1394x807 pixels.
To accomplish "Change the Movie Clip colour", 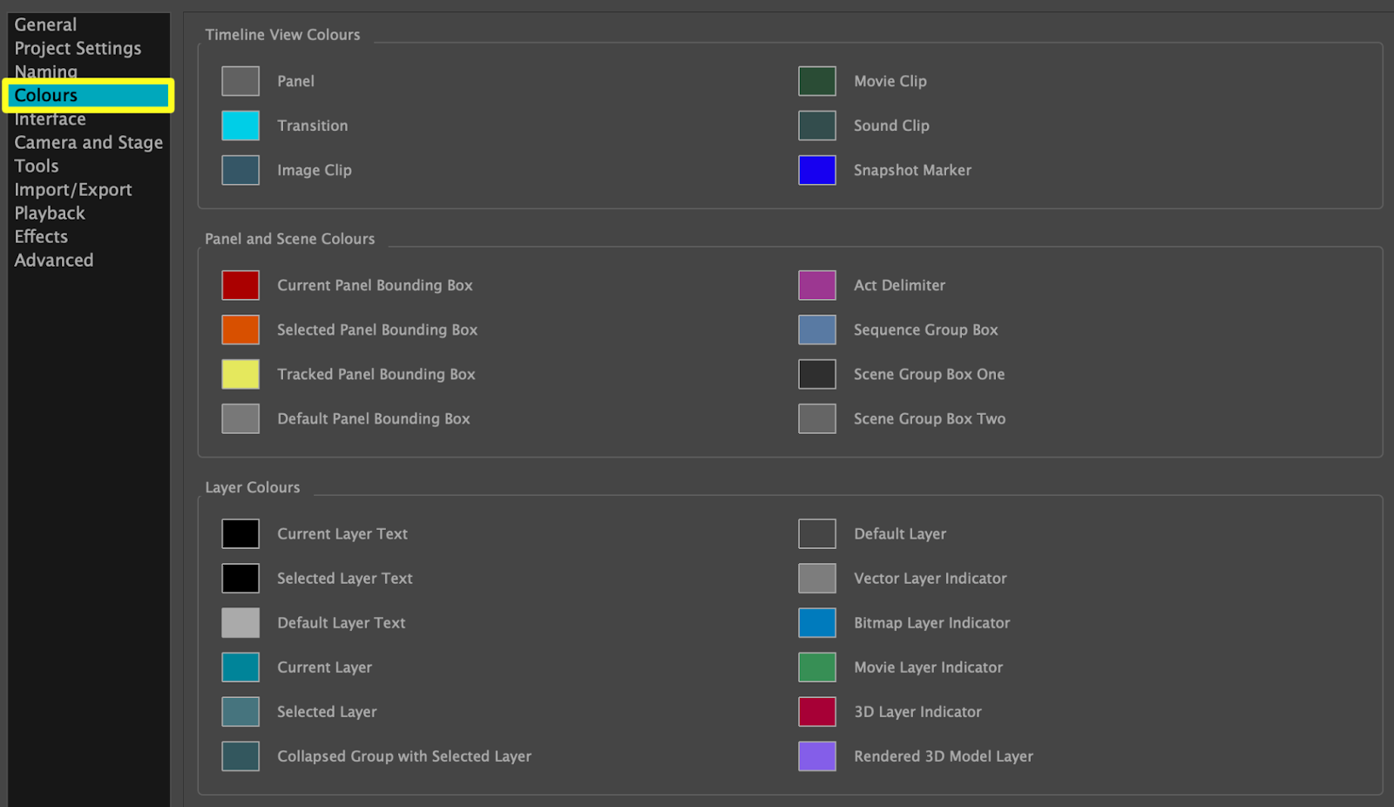I will coord(816,80).
